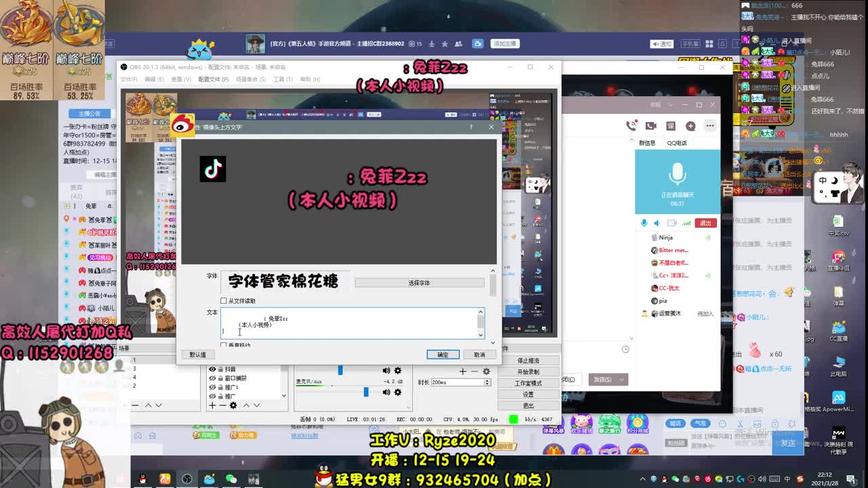Click the 发送(S) send button in QQ chat

[x=603, y=380]
